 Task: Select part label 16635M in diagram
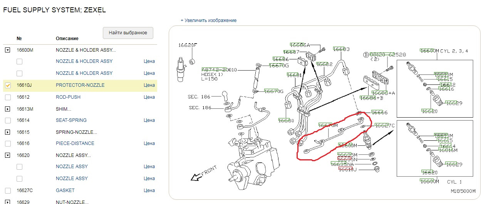347,155
